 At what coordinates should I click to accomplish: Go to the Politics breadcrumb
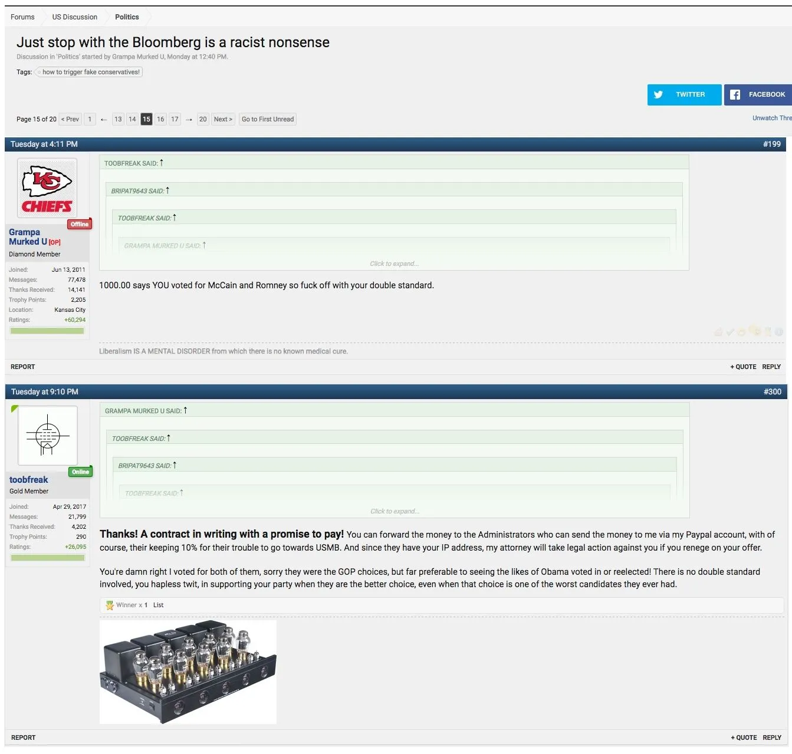tap(127, 17)
